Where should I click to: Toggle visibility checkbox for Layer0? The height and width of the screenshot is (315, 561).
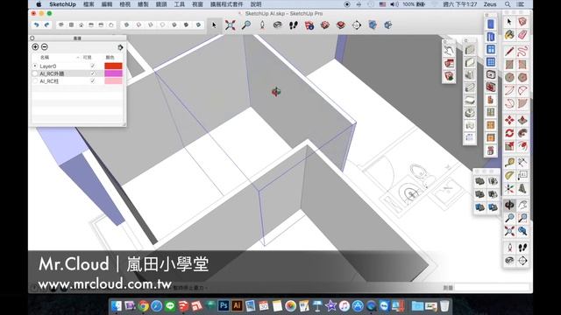93,66
